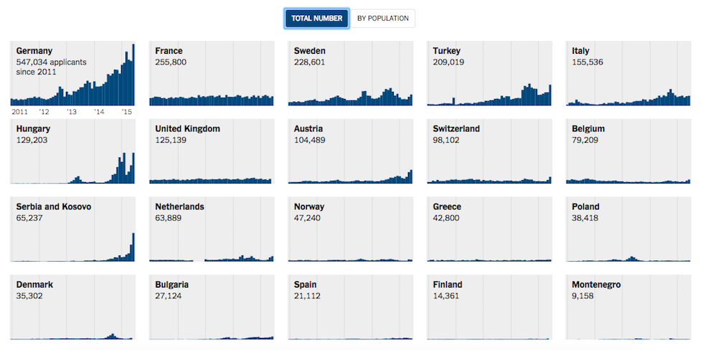Click the Poland chart panel
Viewport: 703px width, 350px height.
tap(628, 229)
